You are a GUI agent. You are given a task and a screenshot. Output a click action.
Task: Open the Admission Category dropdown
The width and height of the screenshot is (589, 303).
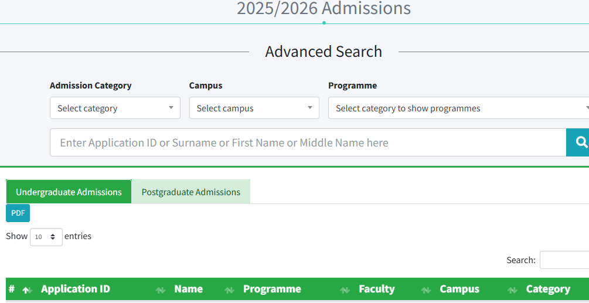point(115,108)
